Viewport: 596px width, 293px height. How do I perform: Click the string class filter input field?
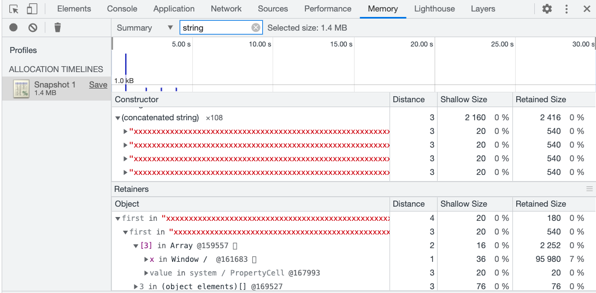215,28
